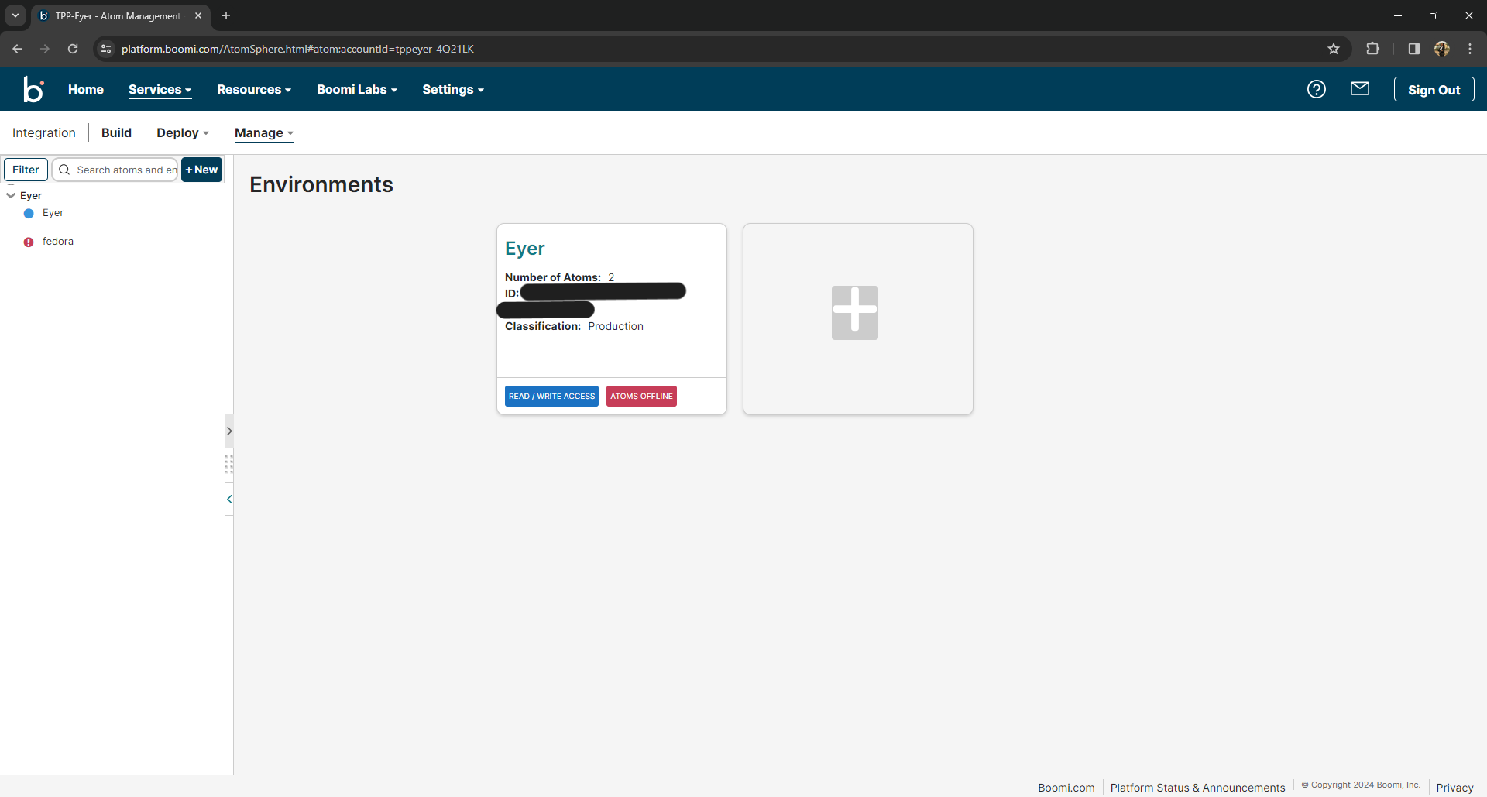Click the Copyright 2024 Boomi, Inc. text

point(1361,785)
